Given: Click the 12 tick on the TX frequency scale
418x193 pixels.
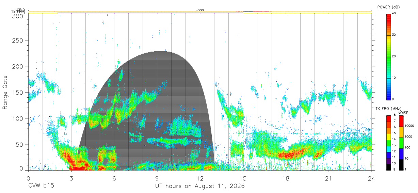Looking at the screenshot, I should pos(394,151).
